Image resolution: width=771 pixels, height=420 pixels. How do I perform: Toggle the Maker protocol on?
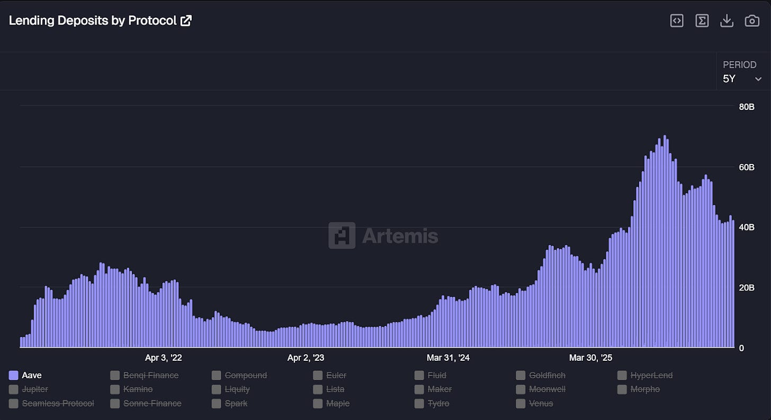pos(419,389)
